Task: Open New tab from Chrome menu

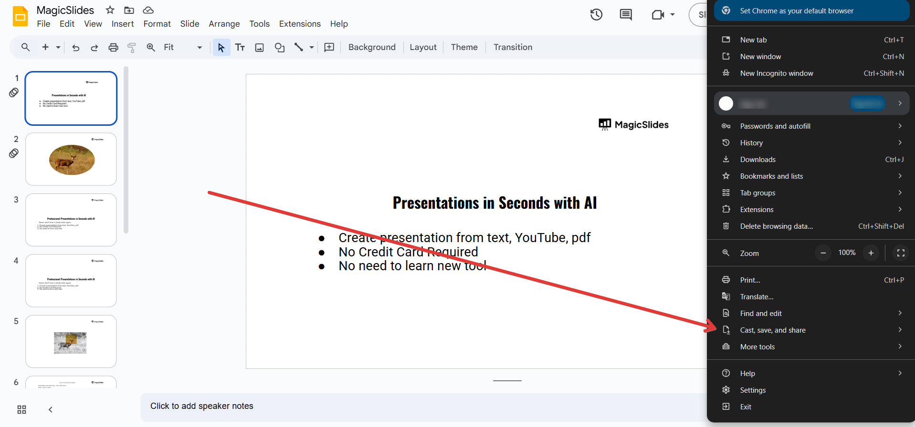Action: point(811,40)
